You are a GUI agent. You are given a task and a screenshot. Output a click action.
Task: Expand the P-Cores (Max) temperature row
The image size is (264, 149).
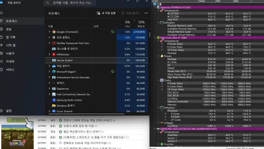click(162, 44)
